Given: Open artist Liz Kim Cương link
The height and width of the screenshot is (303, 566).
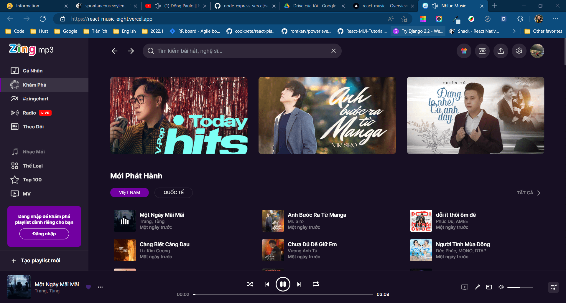Looking at the screenshot, I should [x=155, y=251].
